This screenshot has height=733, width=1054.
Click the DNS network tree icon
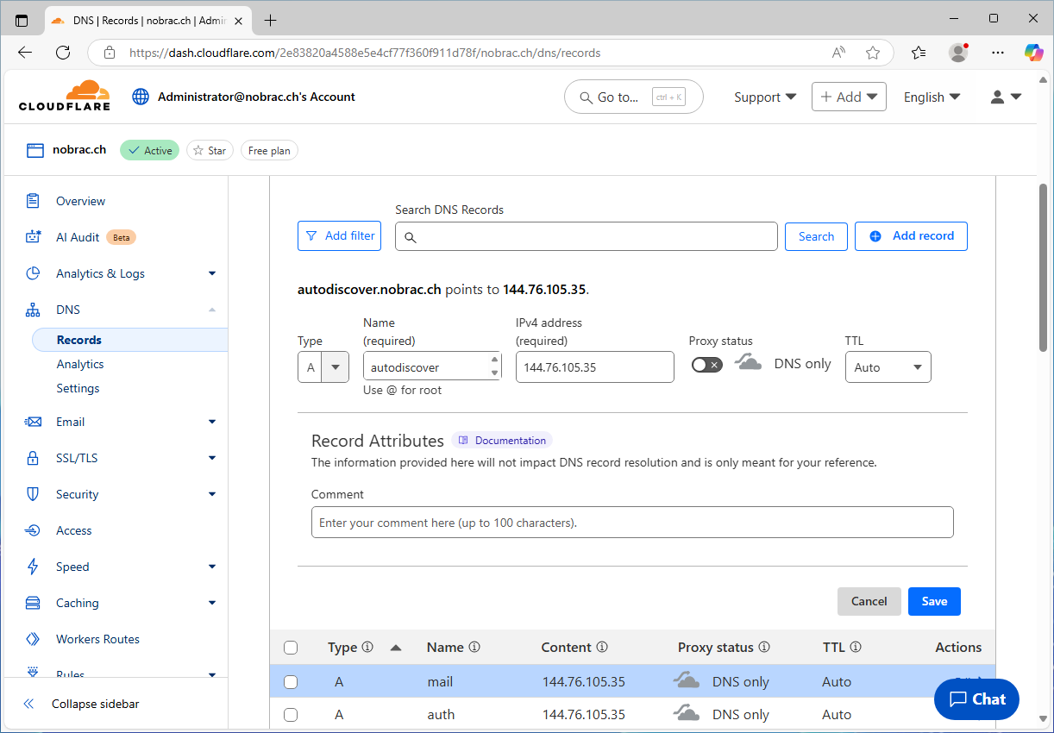(x=33, y=310)
